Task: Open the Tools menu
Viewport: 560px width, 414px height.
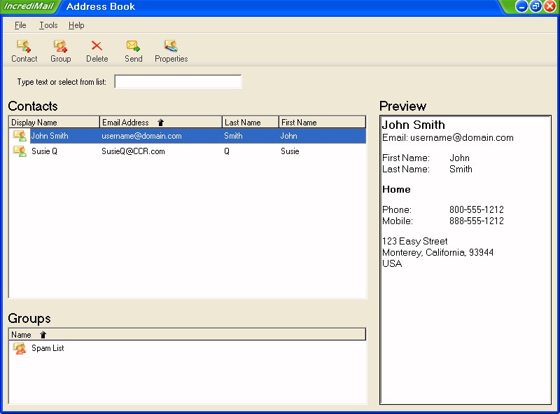Action: pyautogui.click(x=48, y=25)
